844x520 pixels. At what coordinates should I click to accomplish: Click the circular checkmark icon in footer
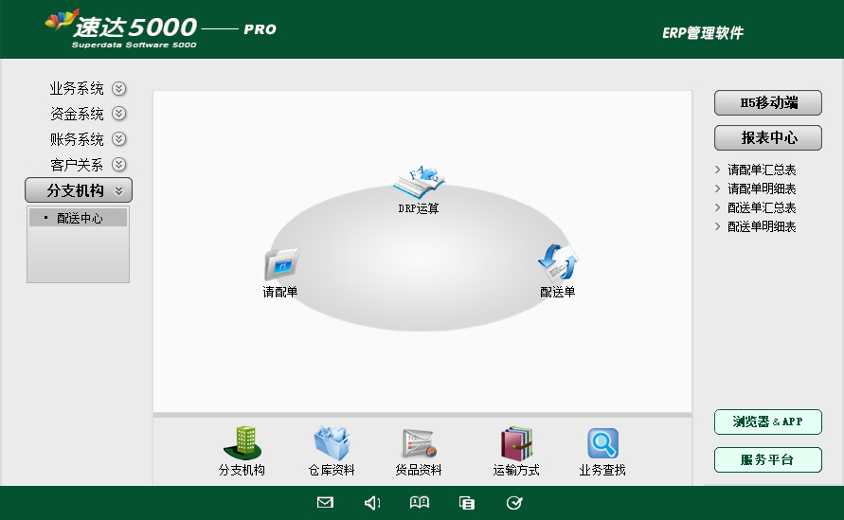(x=514, y=503)
